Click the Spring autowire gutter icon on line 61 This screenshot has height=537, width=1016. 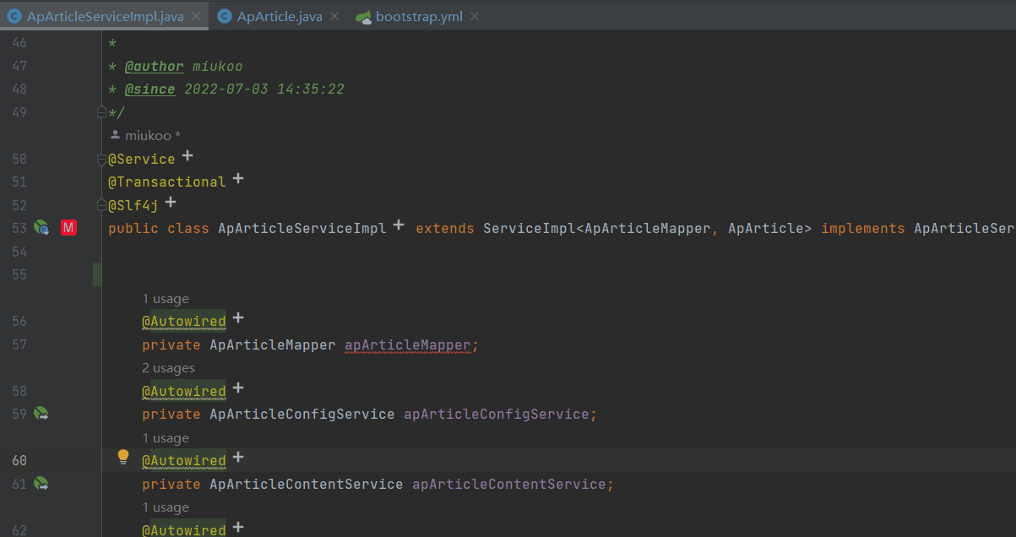(x=41, y=484)
